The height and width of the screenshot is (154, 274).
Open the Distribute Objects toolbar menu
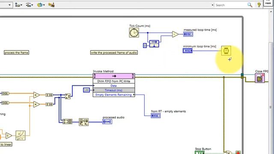pos(30,5)
